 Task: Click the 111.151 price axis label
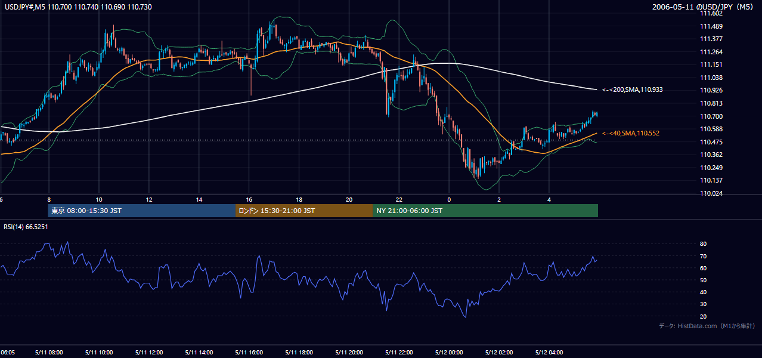(711, 64)
